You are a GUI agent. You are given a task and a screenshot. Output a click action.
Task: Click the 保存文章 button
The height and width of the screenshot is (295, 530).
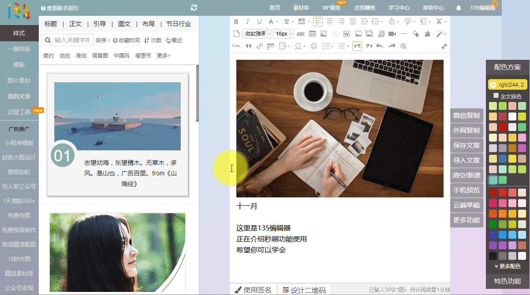467,146
